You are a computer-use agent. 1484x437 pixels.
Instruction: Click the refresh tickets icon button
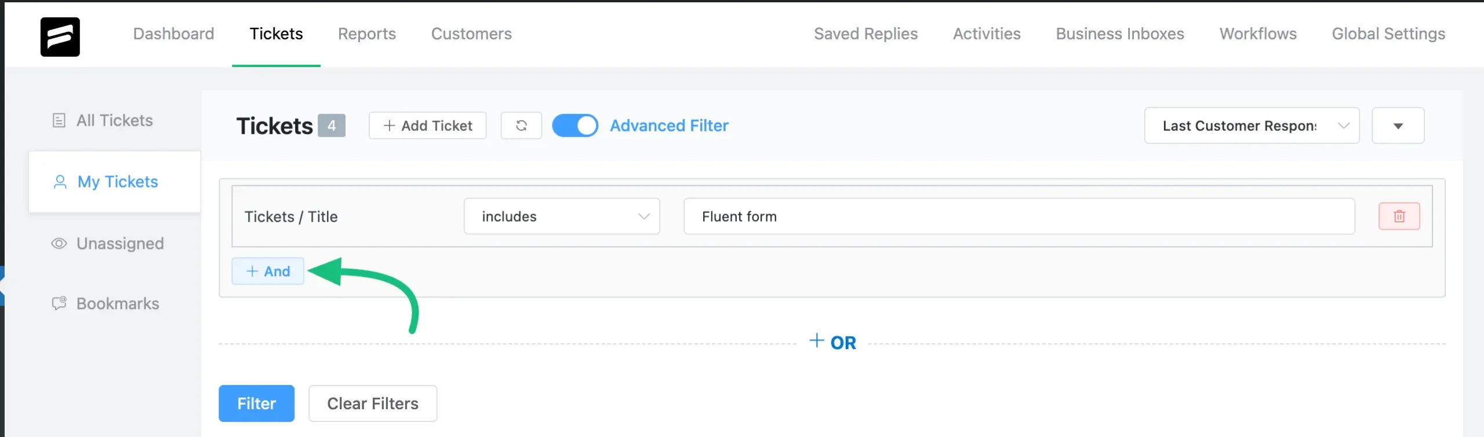pos(521,126)
